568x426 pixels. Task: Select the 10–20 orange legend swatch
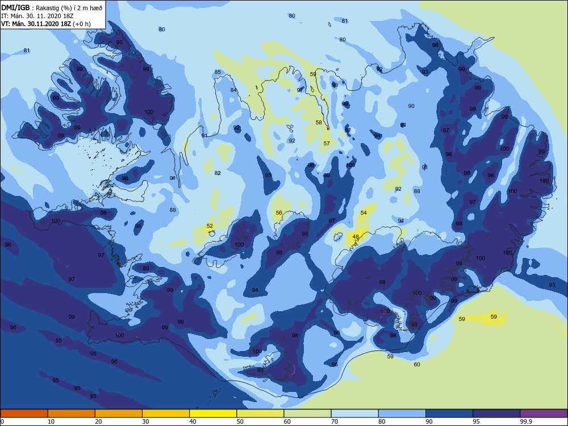pos(72,414)
